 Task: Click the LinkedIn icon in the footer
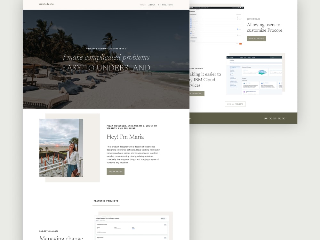point(270,118)
